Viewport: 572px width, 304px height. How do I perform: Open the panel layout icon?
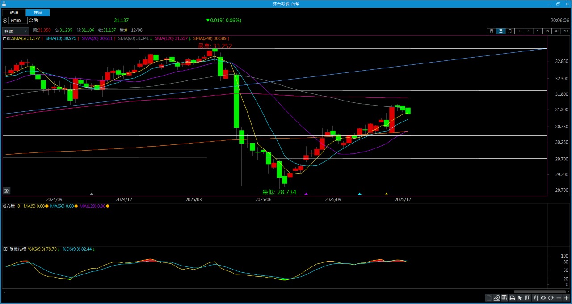coord(528,298)
